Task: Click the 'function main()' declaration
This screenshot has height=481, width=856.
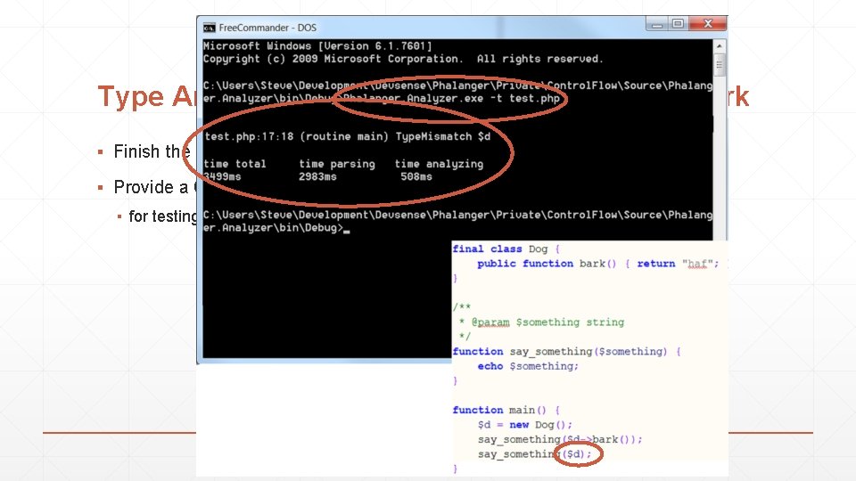Action: 506,410
